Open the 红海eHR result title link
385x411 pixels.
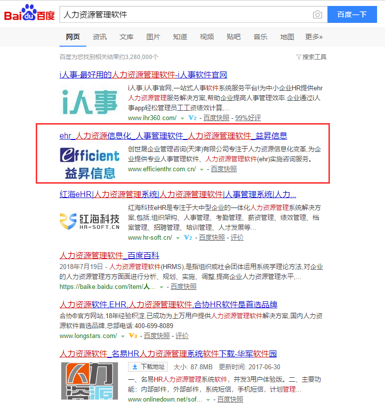pyautogui.click(x=178, y=195)
